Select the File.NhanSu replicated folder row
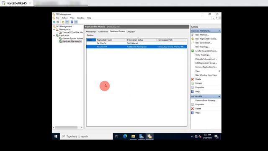The image size is (268, 151). 137,43
